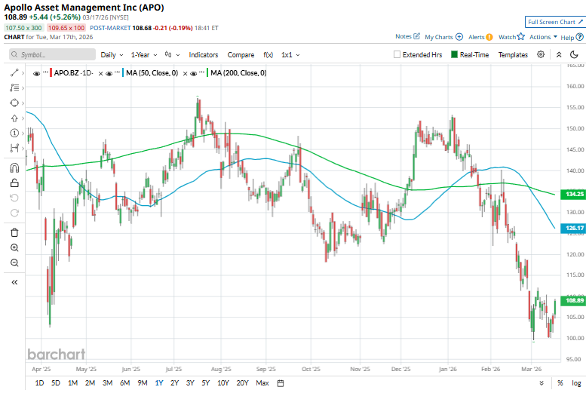The width and height of the screenshot is (586, 393).
Task: Click the red APO.BZ color swatch
Action: (51, 73)
